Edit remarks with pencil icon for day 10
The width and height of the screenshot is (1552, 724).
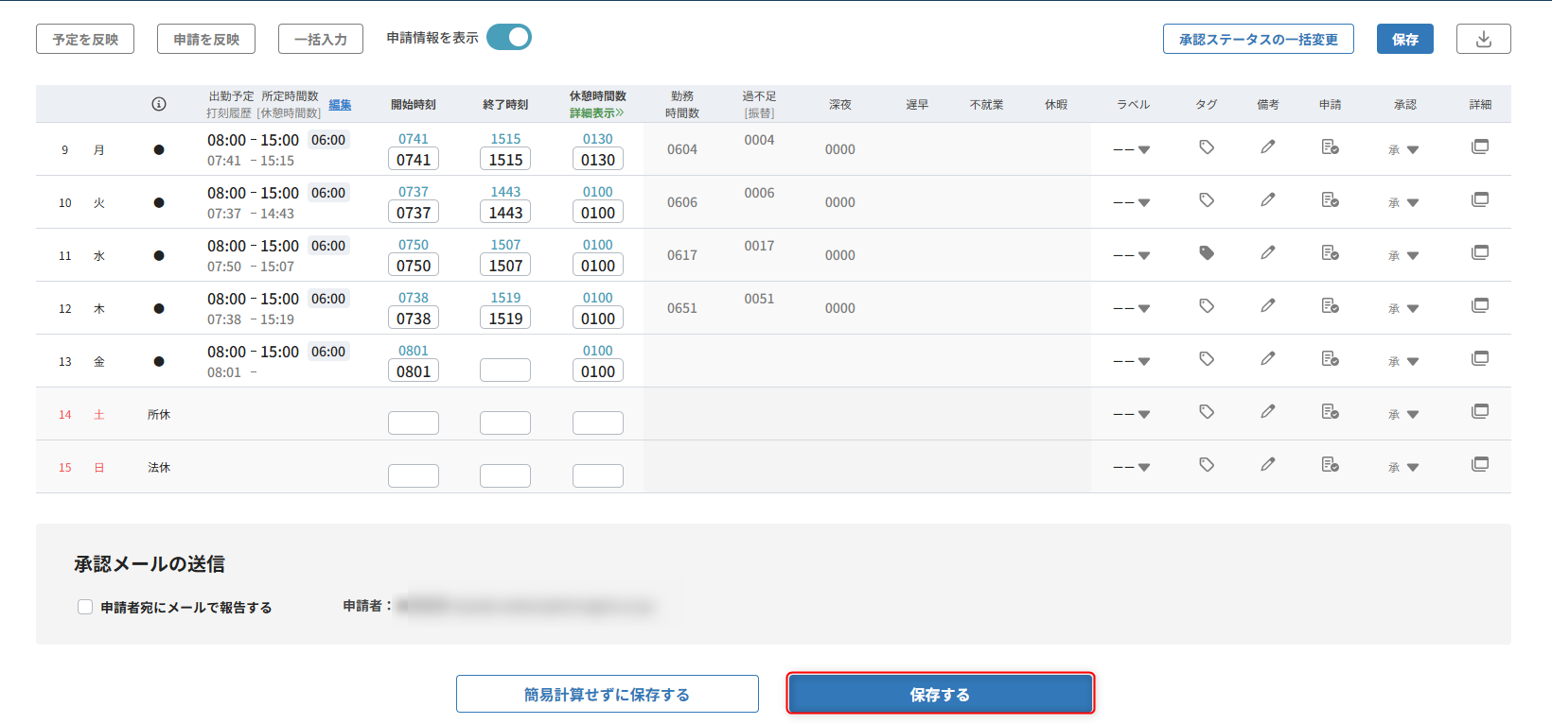tap(1268, 199)
